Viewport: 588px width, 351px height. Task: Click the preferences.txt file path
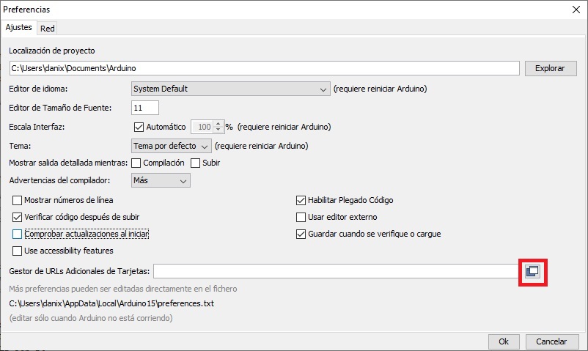pos(111,303)
